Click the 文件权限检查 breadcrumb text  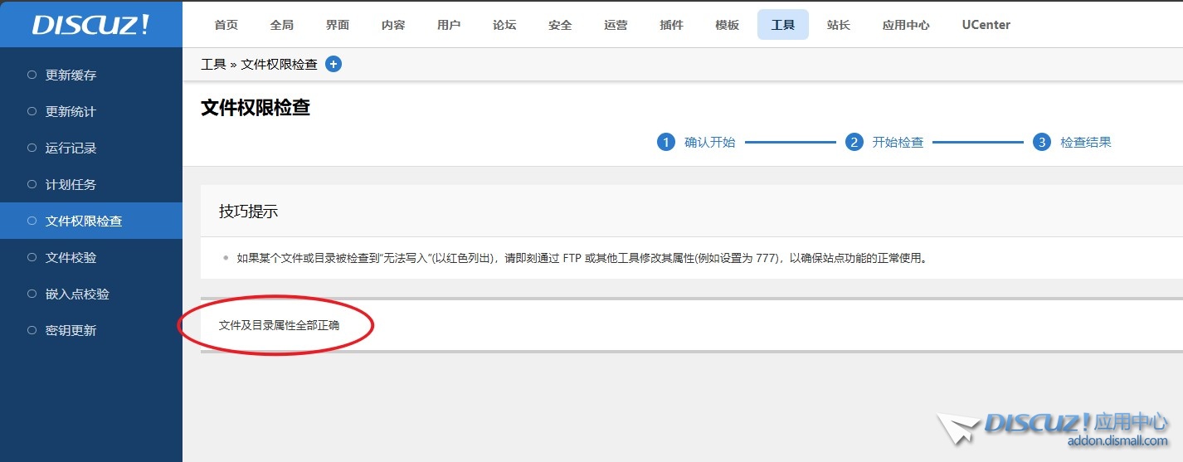(279, 64)
